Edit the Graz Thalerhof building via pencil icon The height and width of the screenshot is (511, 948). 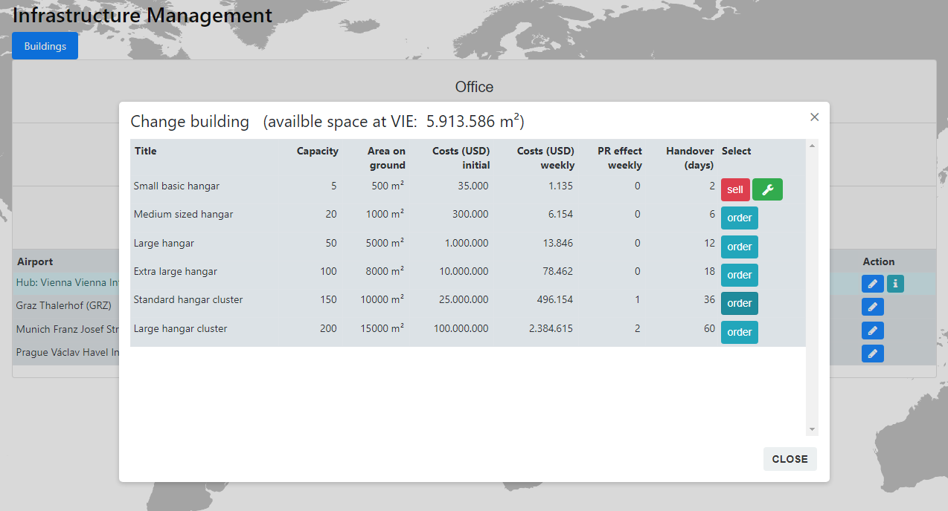click(873, 307)
